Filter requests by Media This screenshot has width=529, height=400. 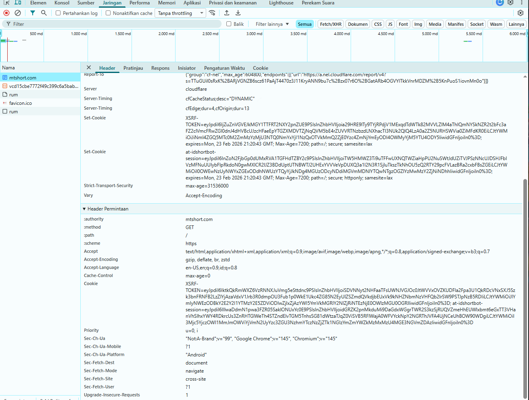[x=435, y=24]
